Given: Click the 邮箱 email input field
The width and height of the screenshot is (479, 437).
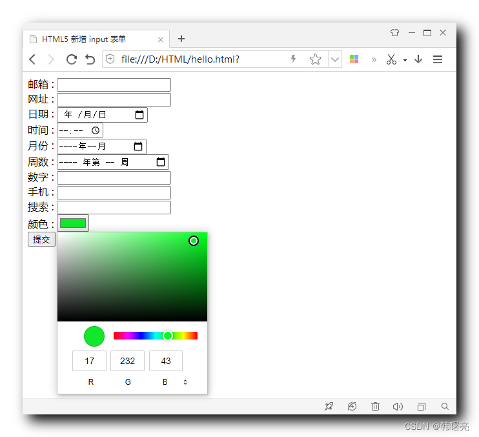Looking at the screenshot, I should tap(114, 85).
